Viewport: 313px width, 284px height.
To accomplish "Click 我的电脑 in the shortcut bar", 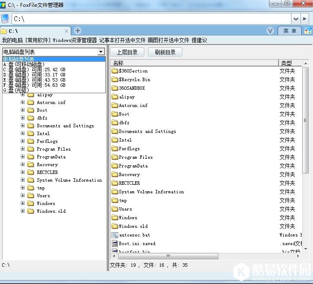I will click(12, 40).
